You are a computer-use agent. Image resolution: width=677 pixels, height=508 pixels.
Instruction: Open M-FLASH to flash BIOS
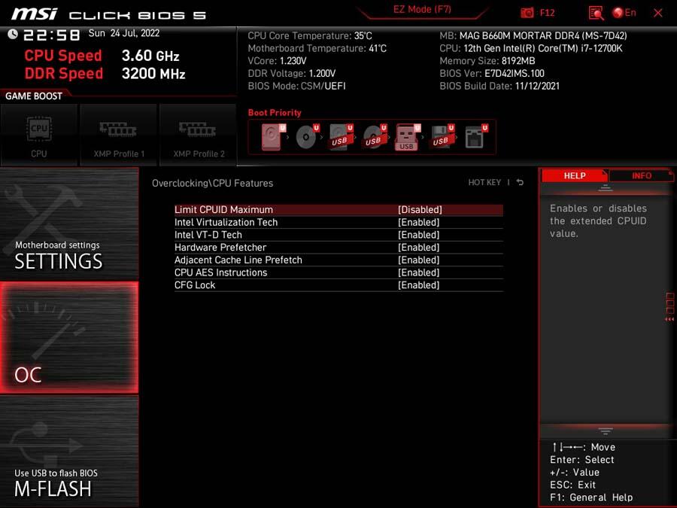(69, 451)
